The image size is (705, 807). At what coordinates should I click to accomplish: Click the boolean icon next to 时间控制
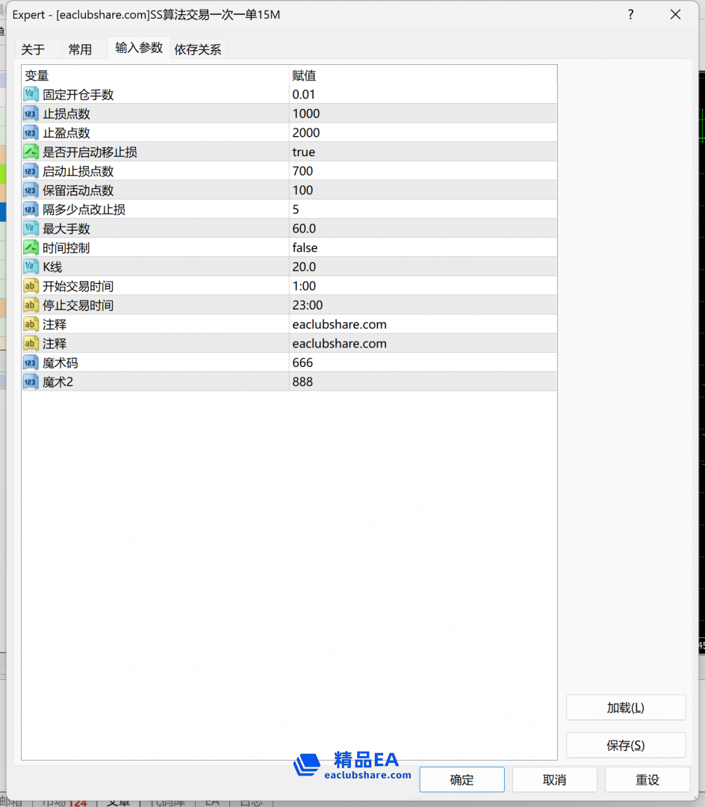[31, 248]
